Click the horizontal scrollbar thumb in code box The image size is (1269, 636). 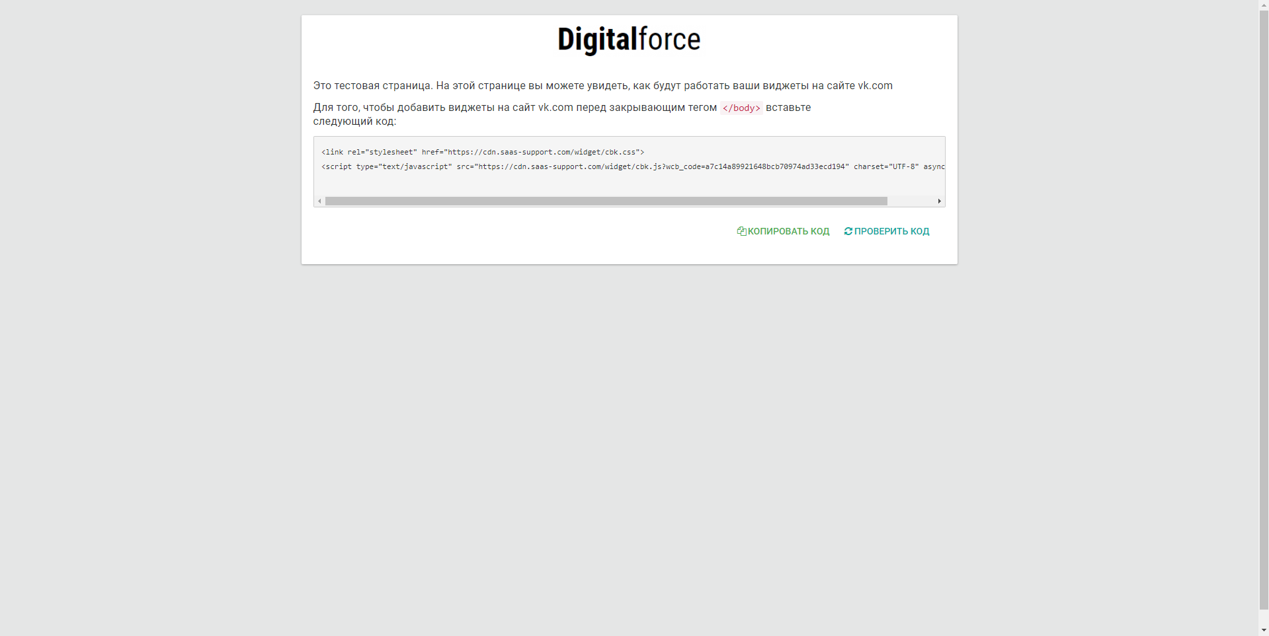click(606, 201)
